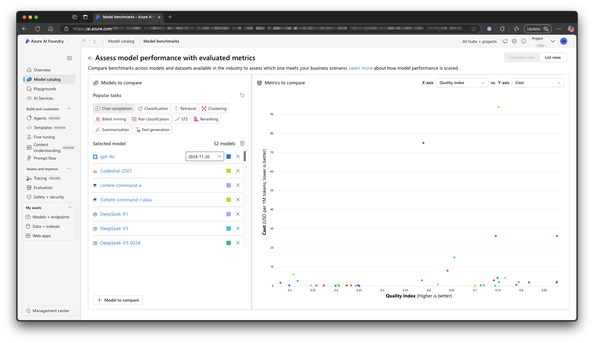The height and width of the screenshot is (343, 594).
Task: Open the X-axis Quality index dropdown
Action: (x=462, y=83)
